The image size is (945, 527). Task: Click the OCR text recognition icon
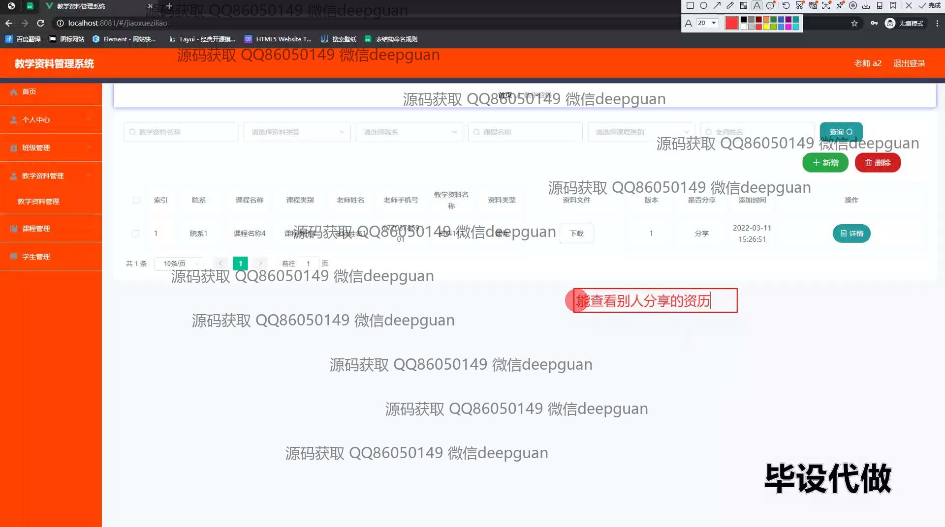[826, 6]
